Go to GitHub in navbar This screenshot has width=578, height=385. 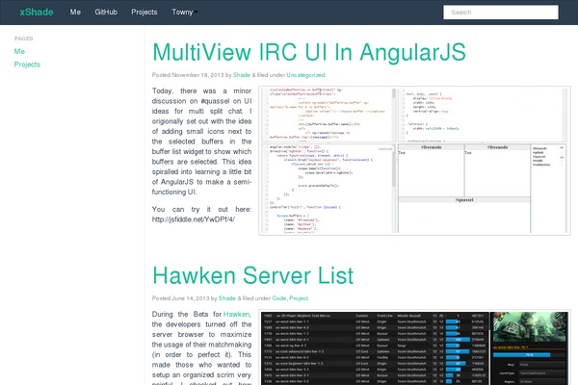106,13
